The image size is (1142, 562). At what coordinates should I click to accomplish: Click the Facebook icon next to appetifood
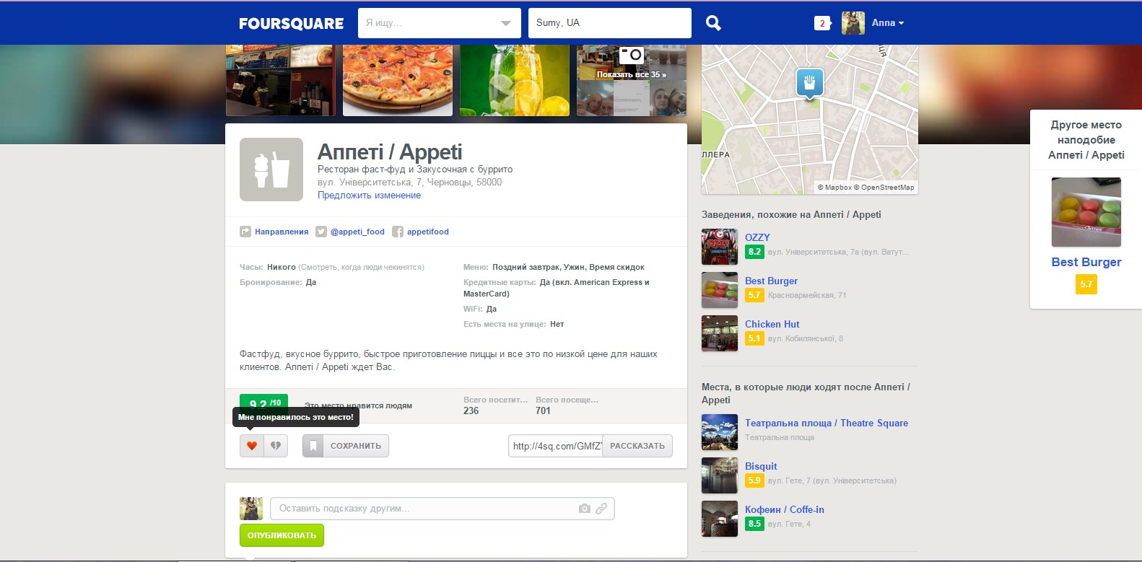[x=398, y=232]
